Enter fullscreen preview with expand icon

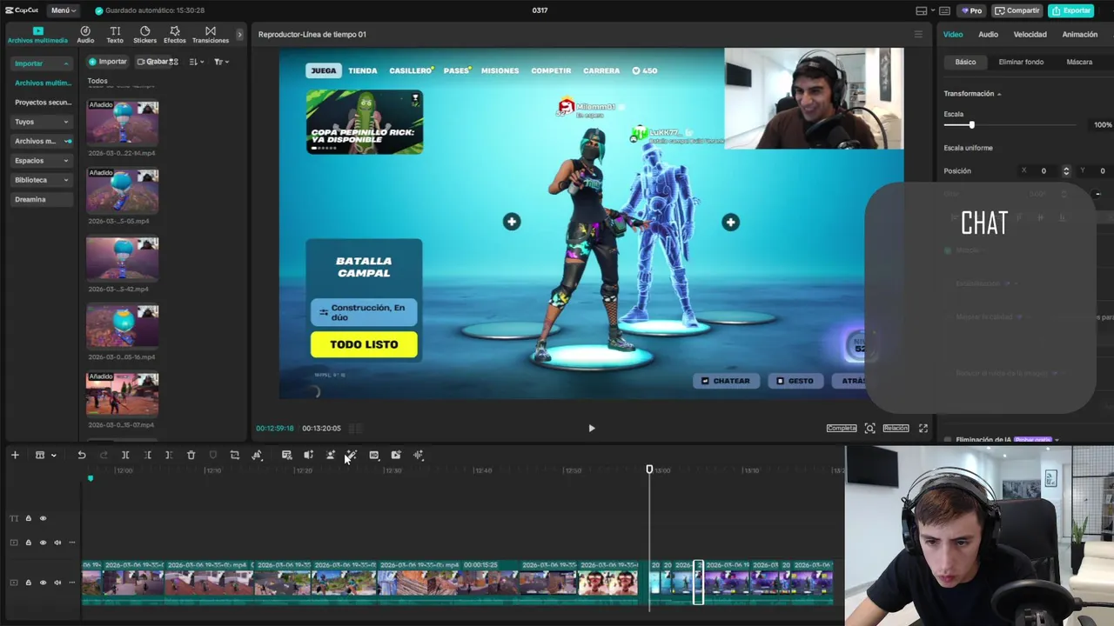923,428
